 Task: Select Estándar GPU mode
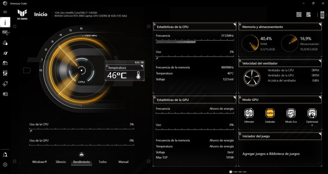click(x=270, y=116)
